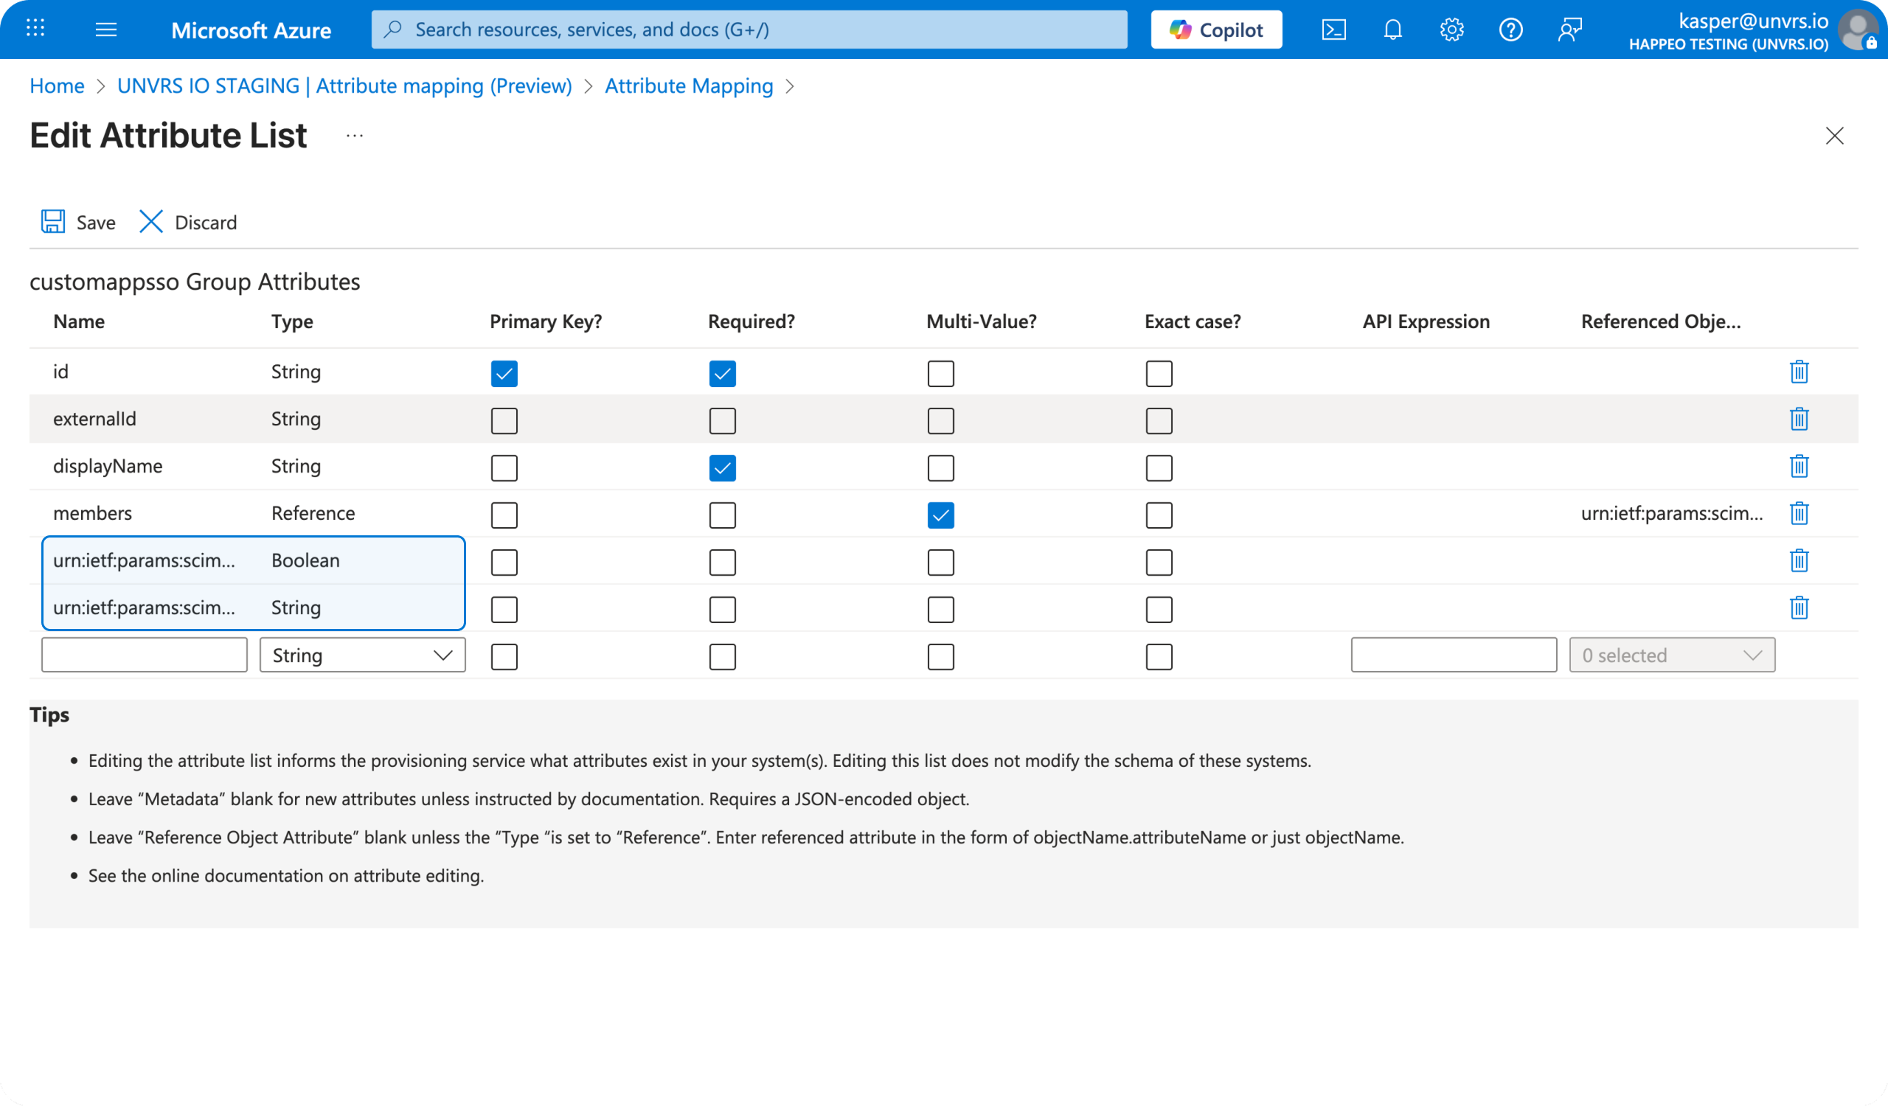This screenshot has height=1106, width=1888.
Task: Click the resources search bar
Action: [x=749, y=29]
